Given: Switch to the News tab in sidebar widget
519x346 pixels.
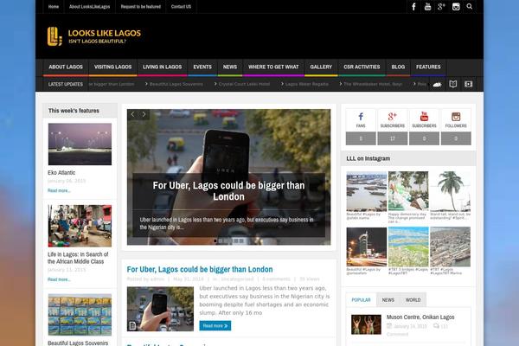Looking at the screenshot, I should 388,300.
